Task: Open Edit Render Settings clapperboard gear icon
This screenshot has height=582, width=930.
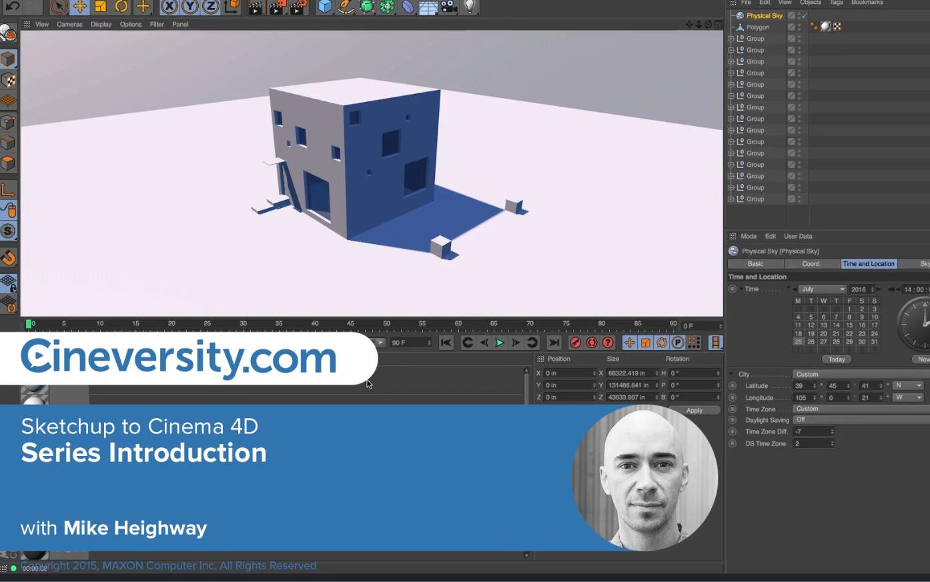Action: coord(298,7)
